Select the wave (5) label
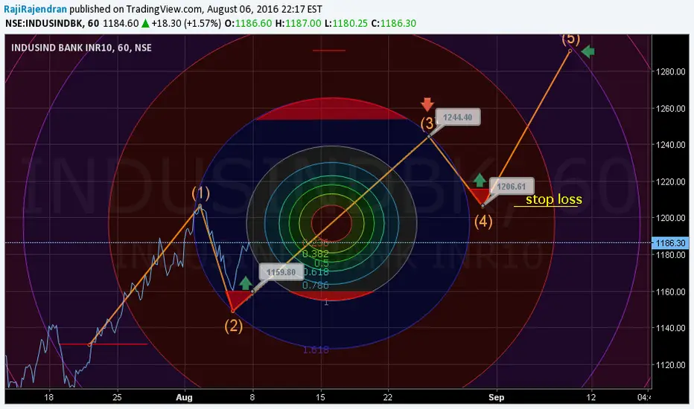694x409 pixels. 571,39
